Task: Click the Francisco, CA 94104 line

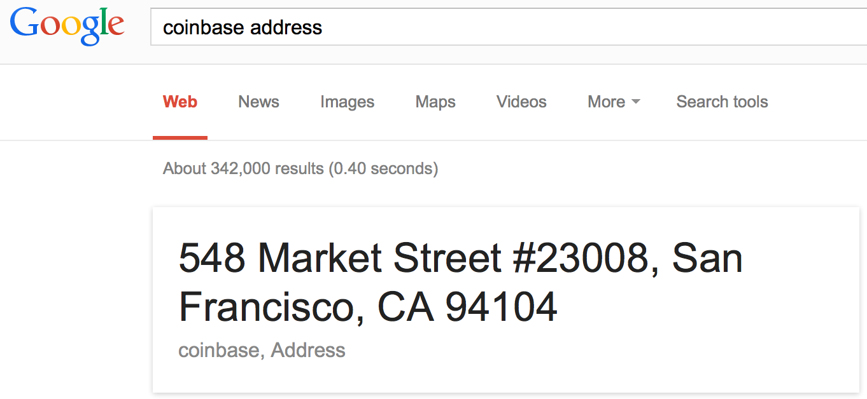Action: (x=368, y=307)
